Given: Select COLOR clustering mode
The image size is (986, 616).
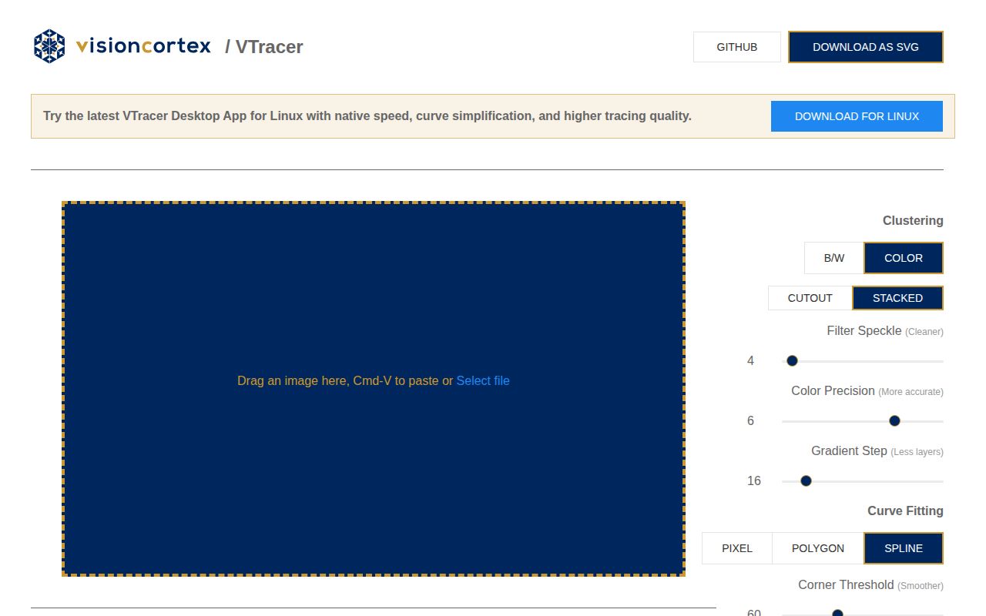Looking at the screenshot, I should pyautogui.click(x=904, y=258).
